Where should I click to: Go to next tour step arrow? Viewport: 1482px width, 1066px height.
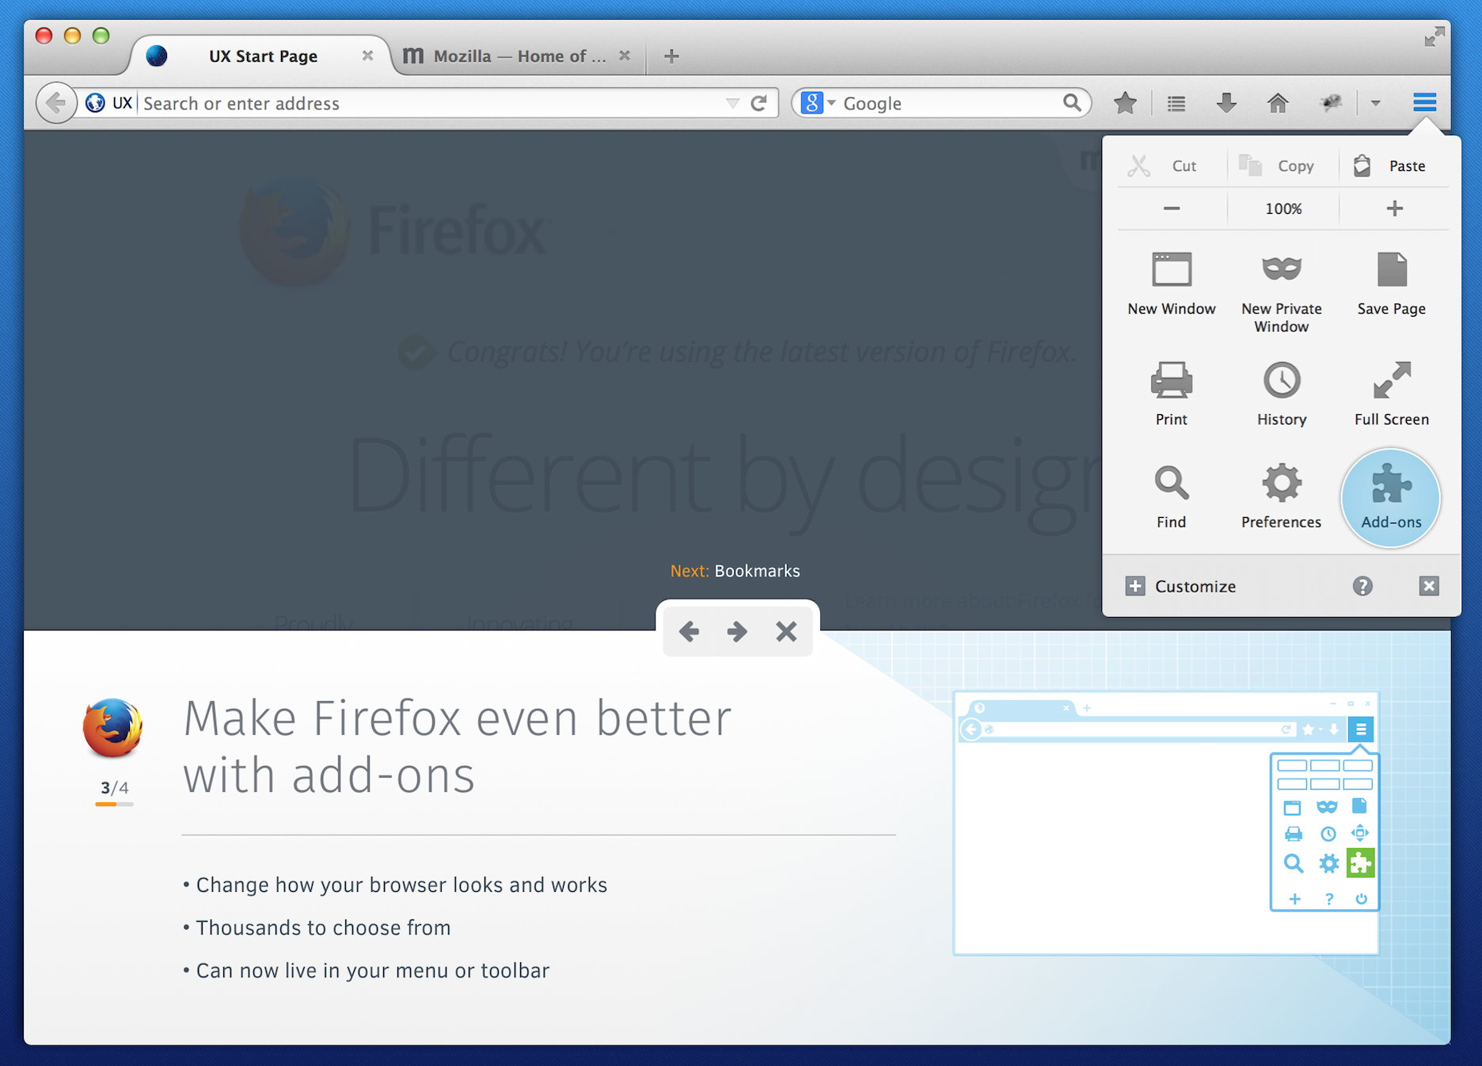[x=737, y=631]
